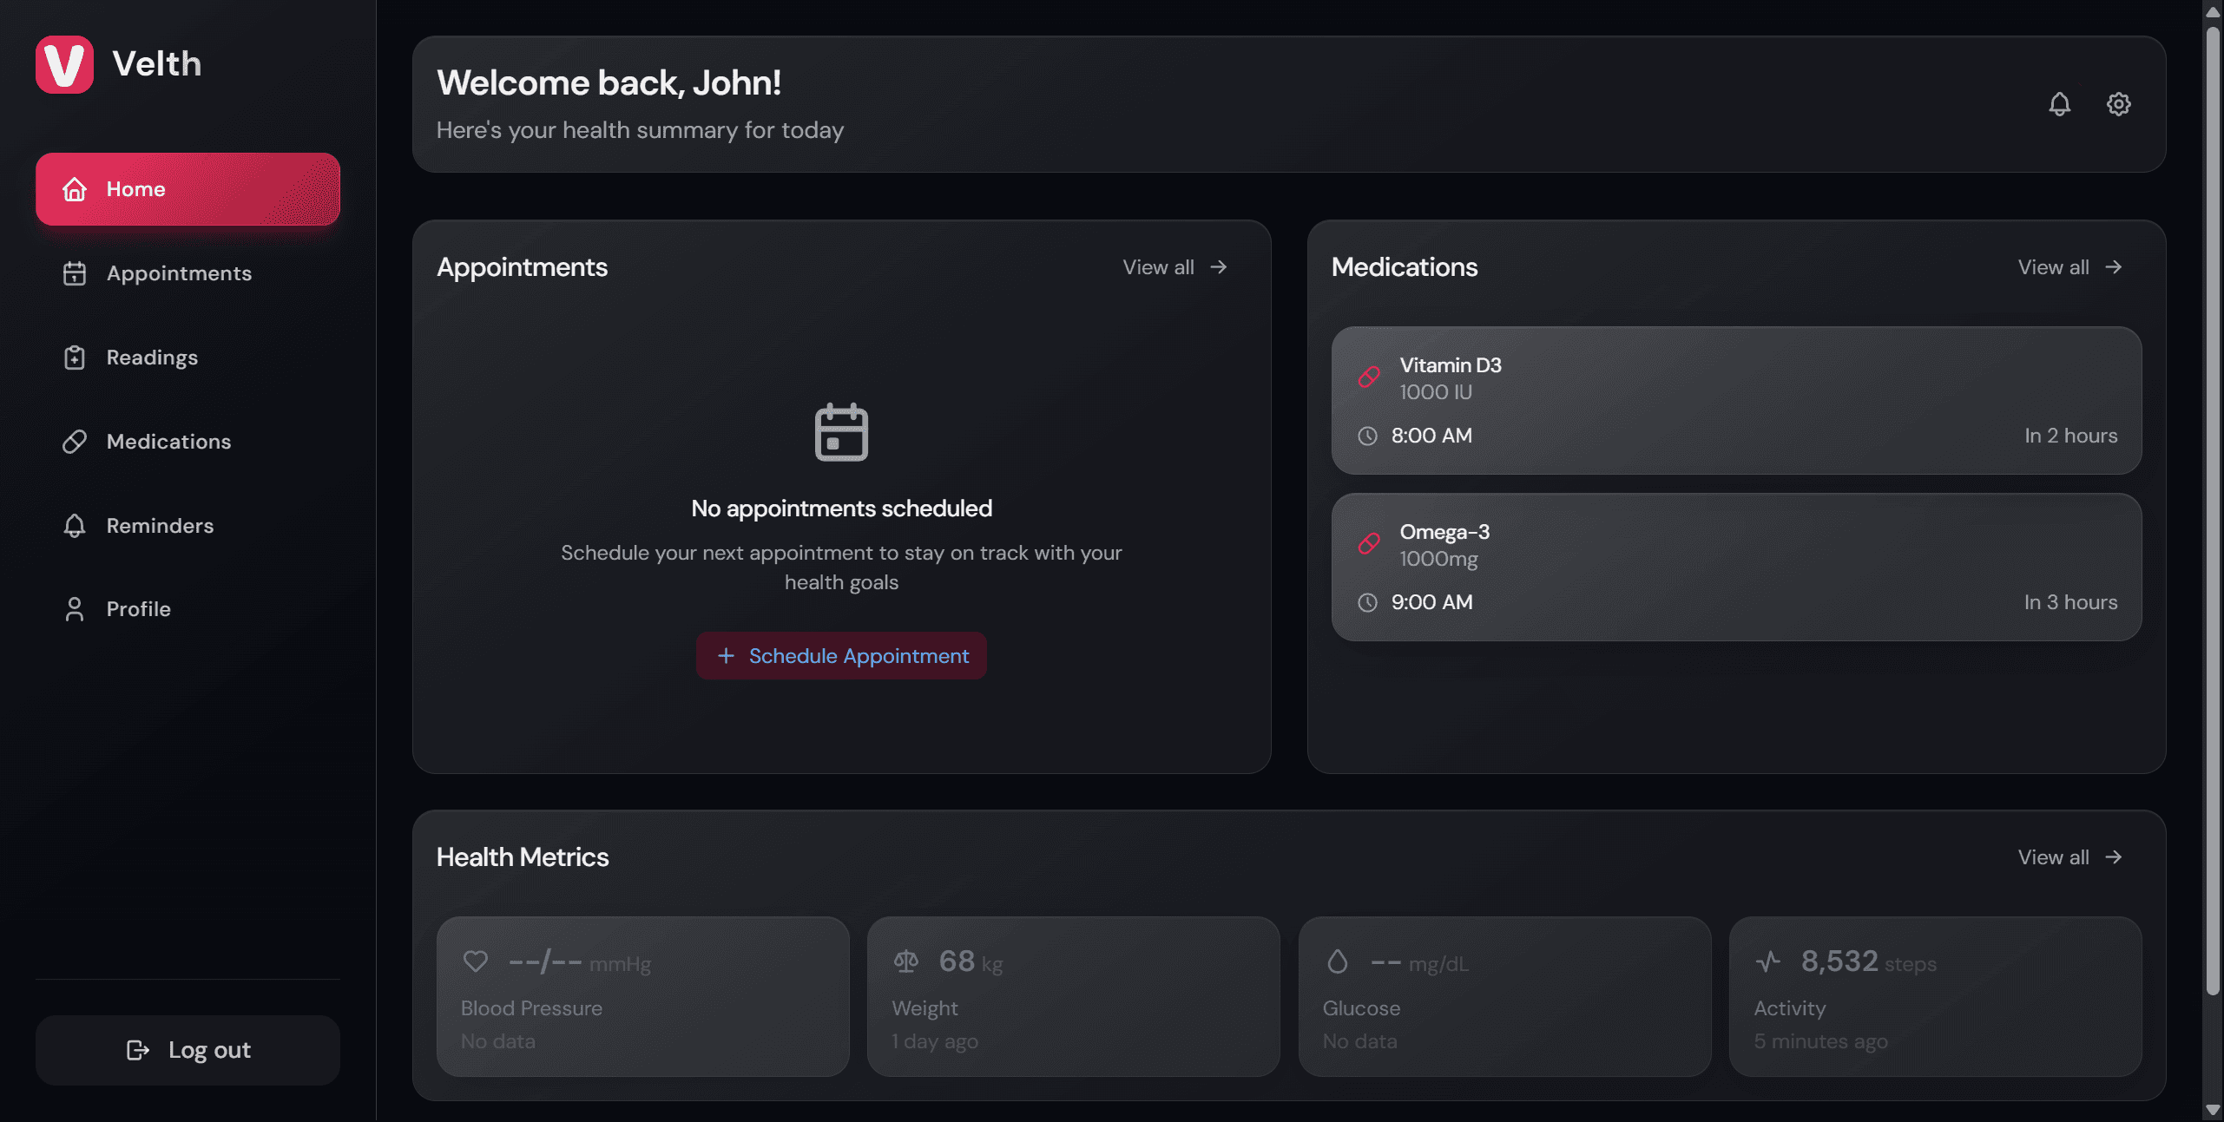Click the clock icon beside 9:00 AM
Viewport: 2224px width, 1122px height.
[x=1367, y=602]
